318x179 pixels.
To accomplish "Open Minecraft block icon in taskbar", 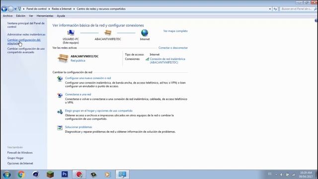I will point(50,175).
